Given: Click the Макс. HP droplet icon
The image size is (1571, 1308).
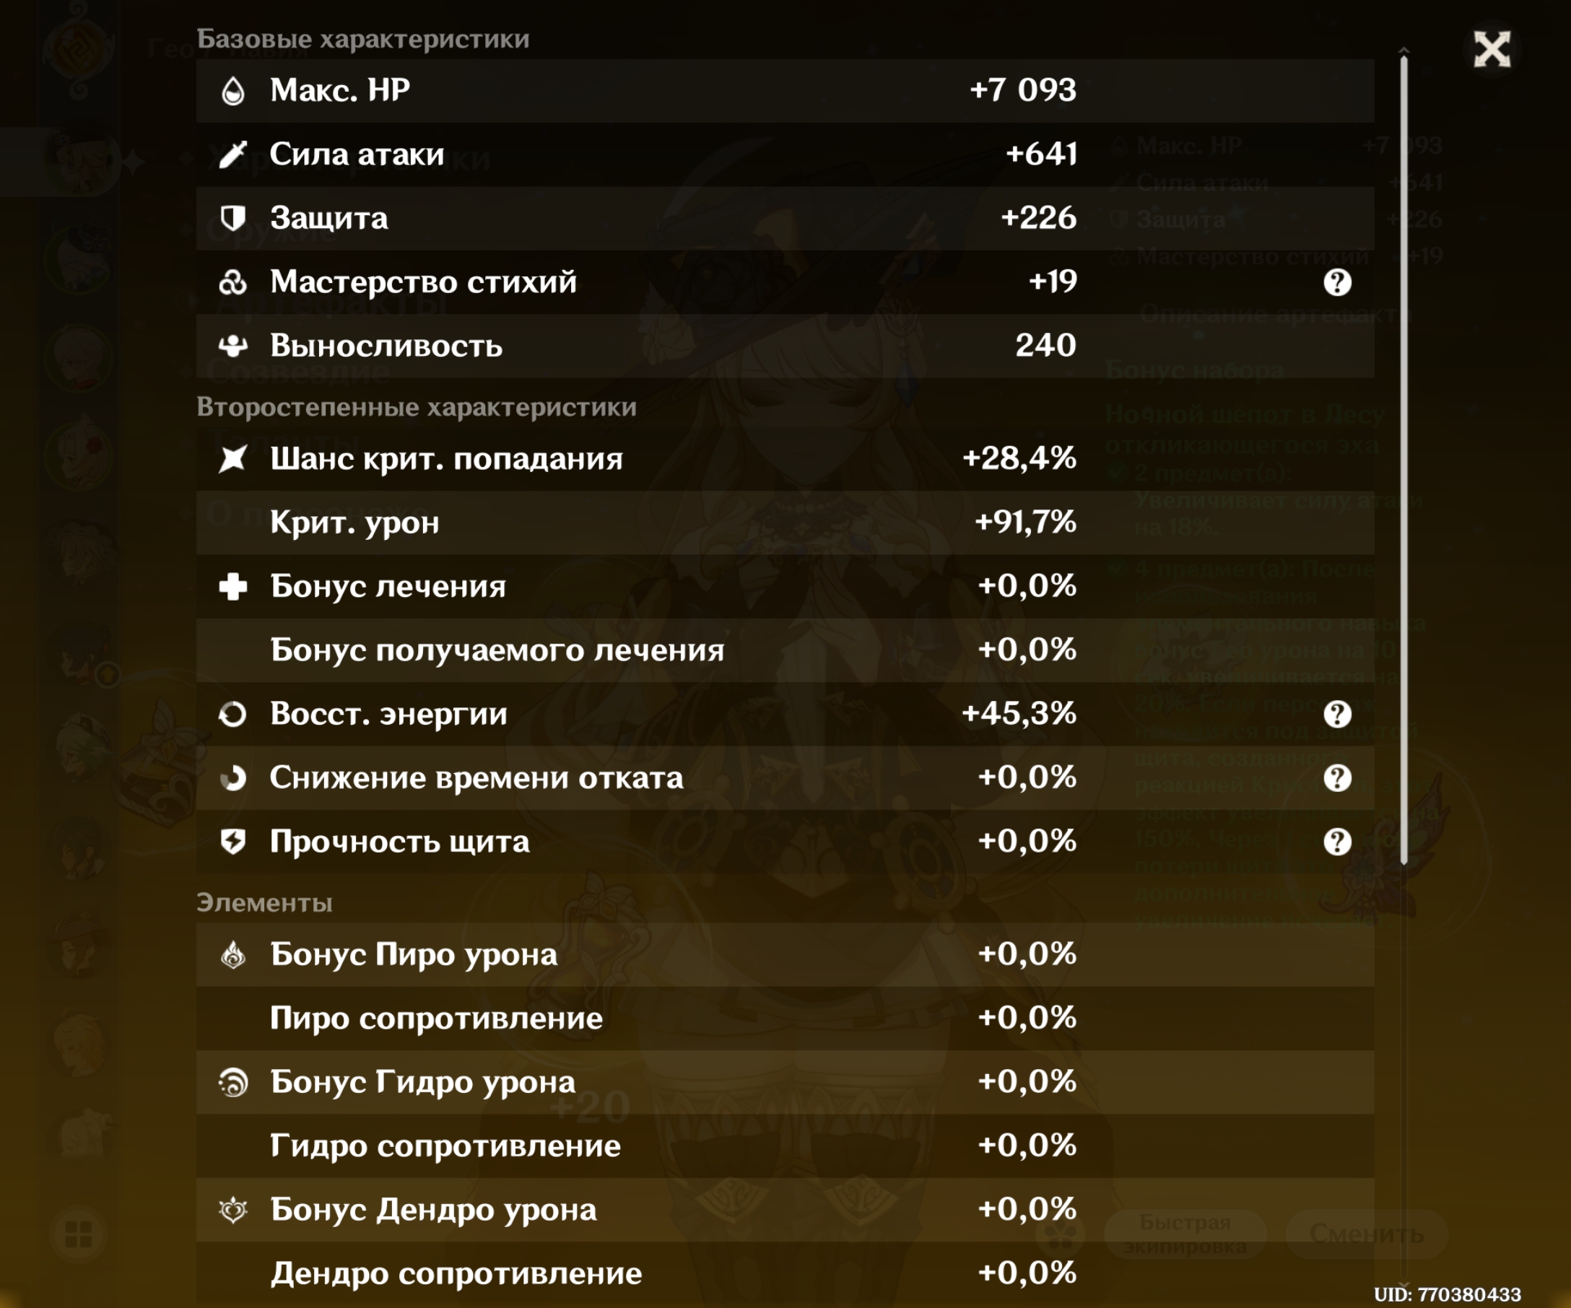Looking at the screenshot, I should [x=233, y=91].
